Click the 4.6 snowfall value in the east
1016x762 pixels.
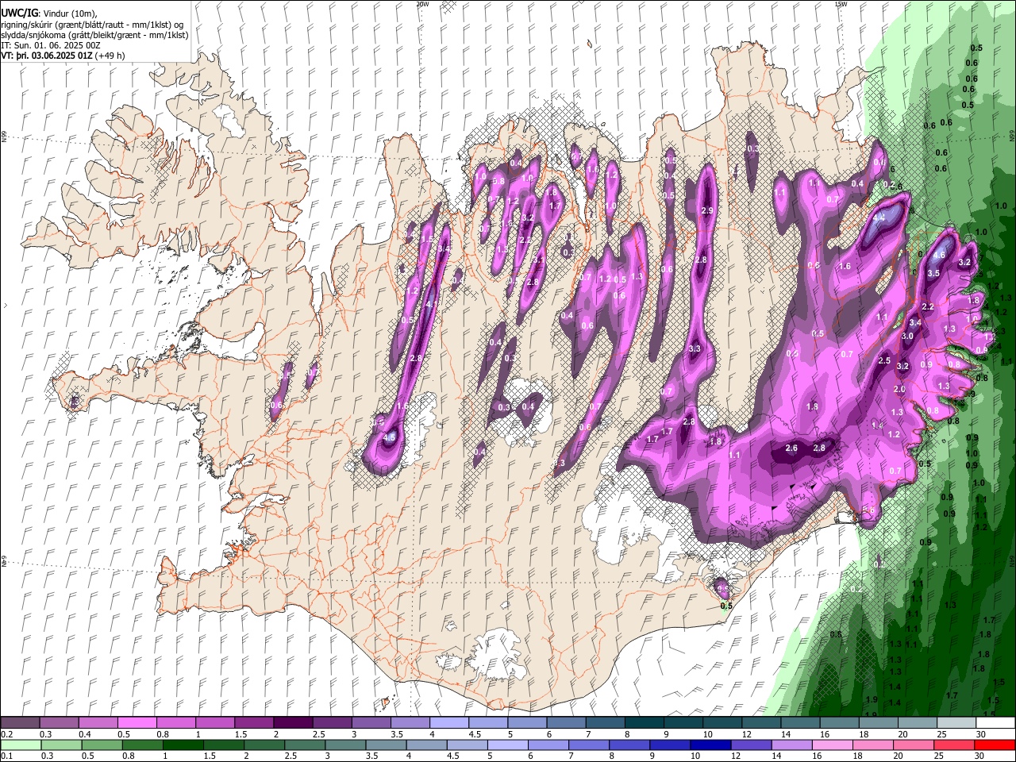pyautogui.click(x=939, y=256)
